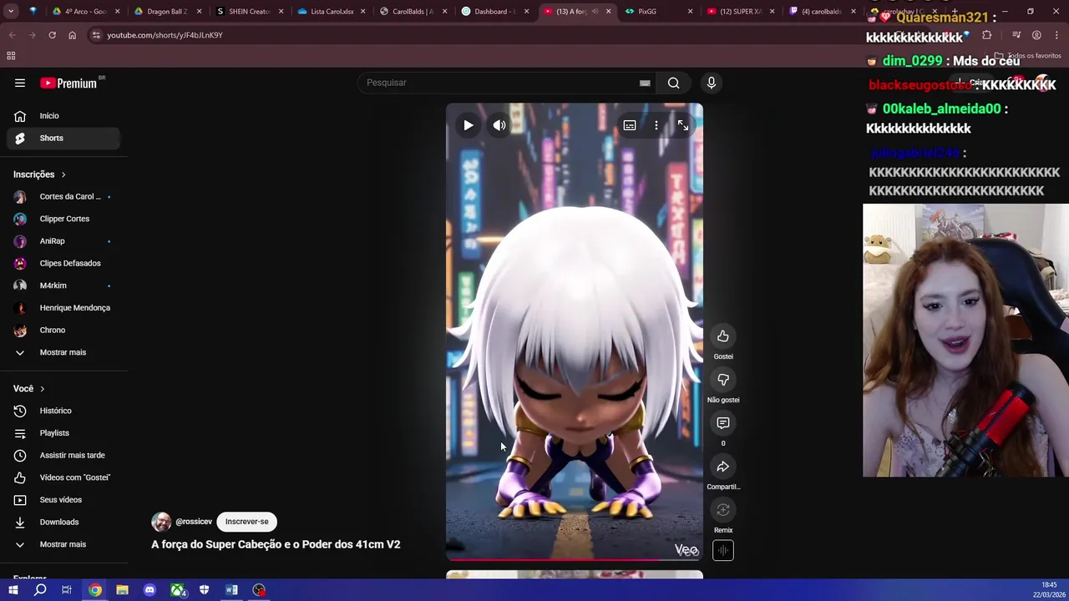Expand the Você section chevron
The width and height of the screenshot is (1069, 601).
pos(42,389)
